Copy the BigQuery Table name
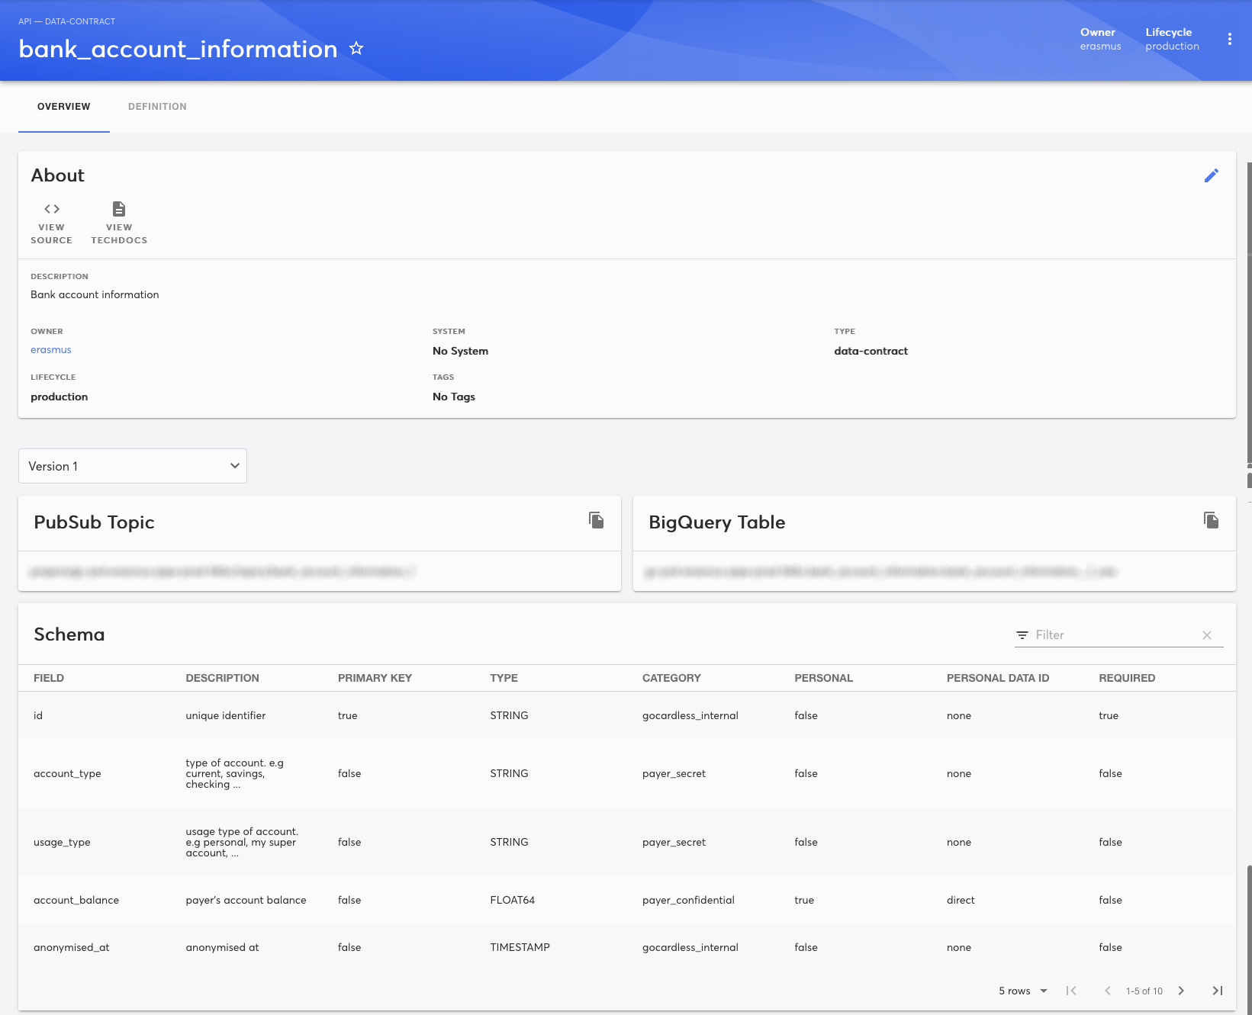The width and height of the screenshot is (1252, 1015). pyautogui.click(x=1211, y=520)
